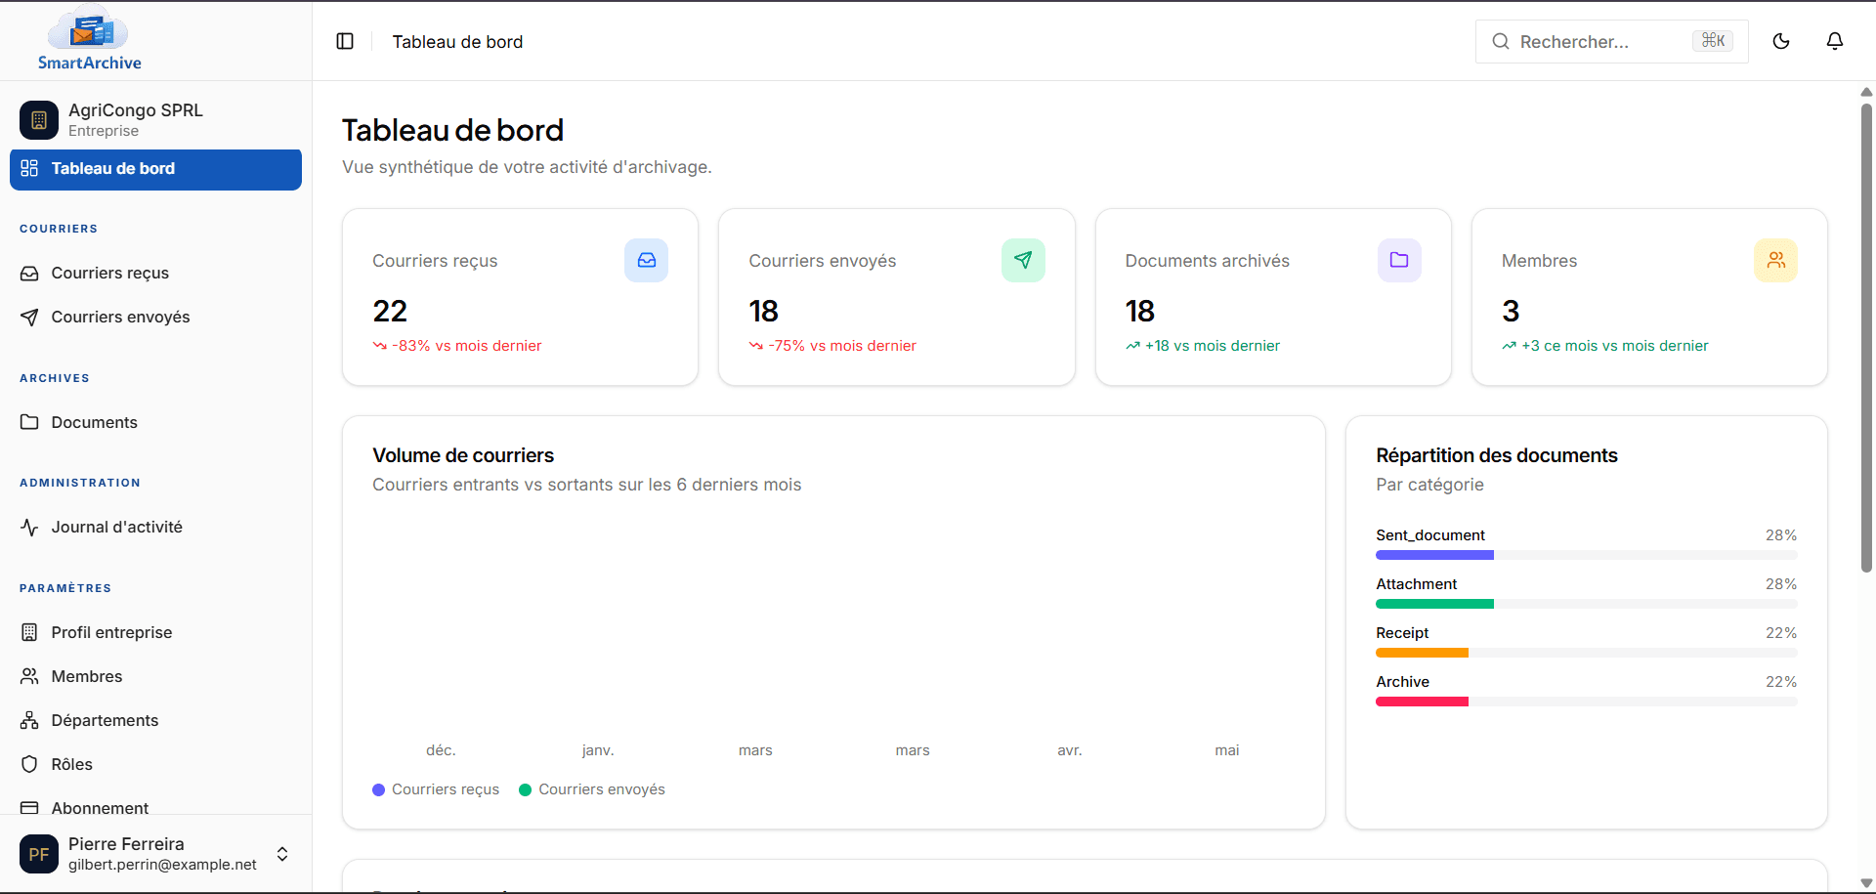1876x894 pixels.
Task: Click the paper plane icon in sidebar
Action: click(29, 318)
